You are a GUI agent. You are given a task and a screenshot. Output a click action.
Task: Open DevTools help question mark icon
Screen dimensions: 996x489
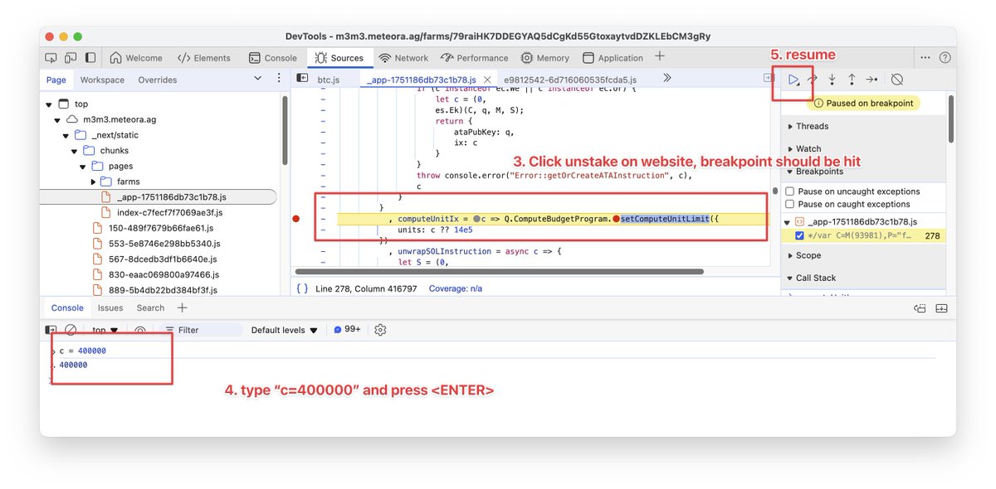945,58
